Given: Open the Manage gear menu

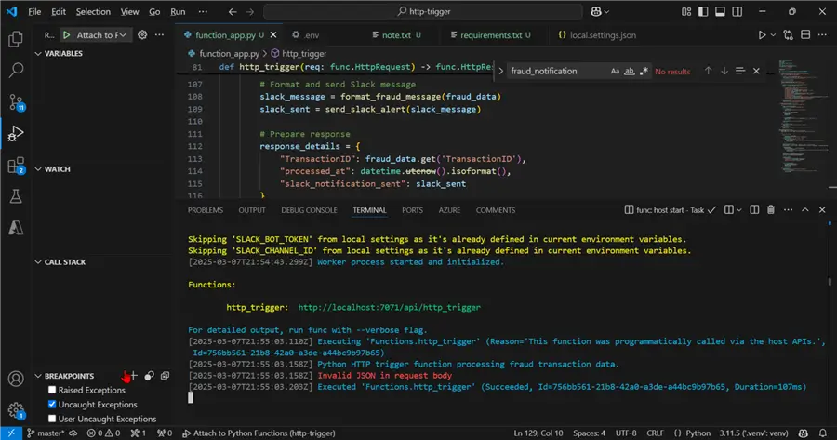Looking at the screenshot, I should tap(16, 410).
